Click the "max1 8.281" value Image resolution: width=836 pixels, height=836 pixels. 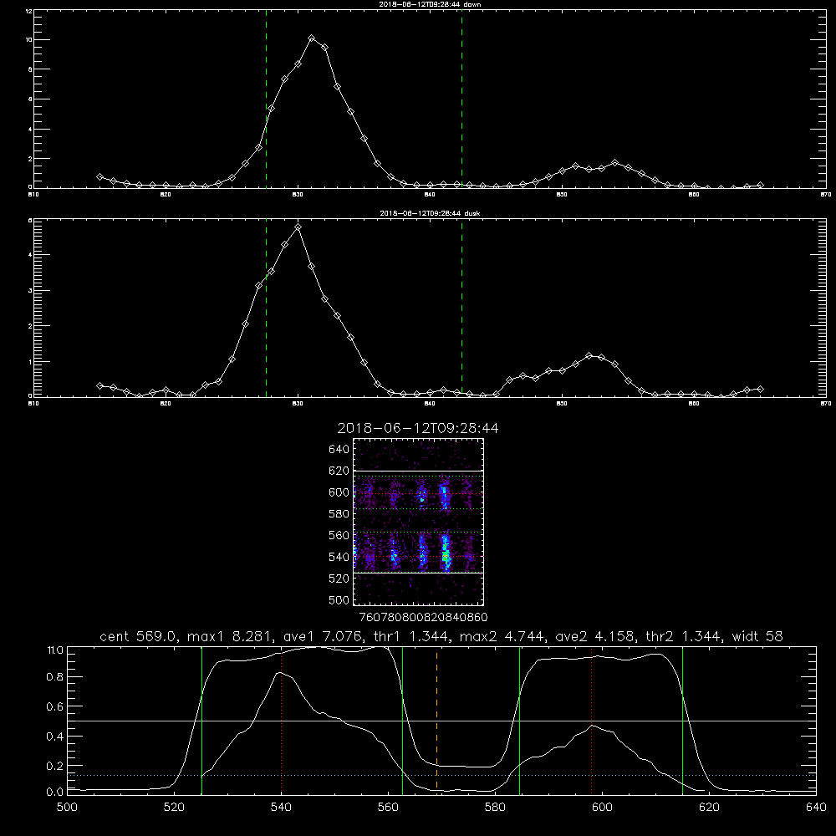[227, 636]
